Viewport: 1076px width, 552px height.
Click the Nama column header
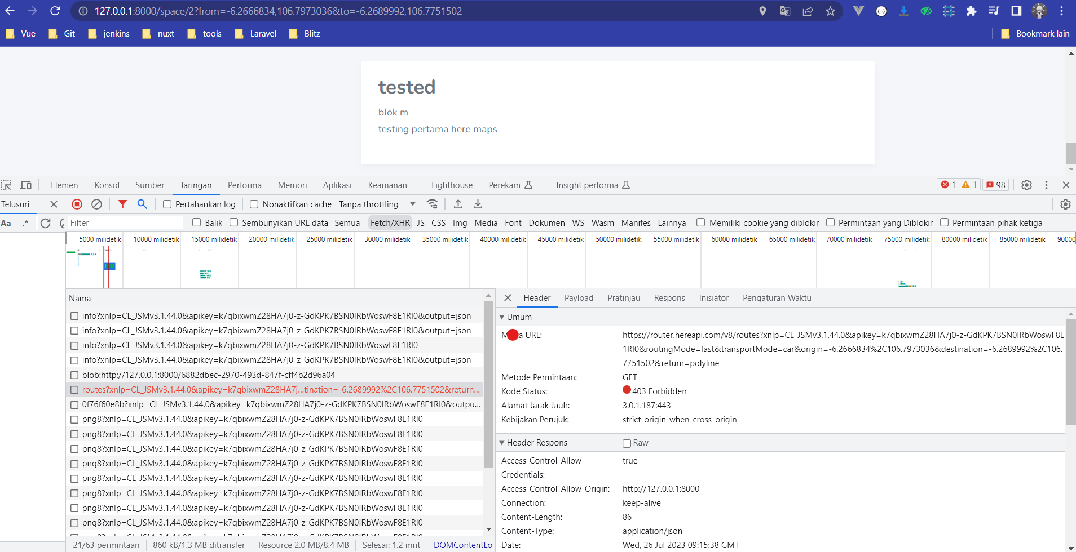(275, 299)
